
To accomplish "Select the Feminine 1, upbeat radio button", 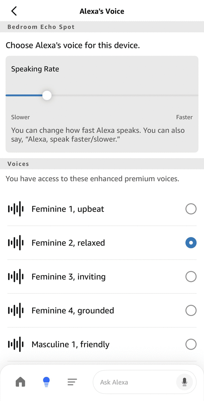I will pyautogui.click(x=191, y=209).
